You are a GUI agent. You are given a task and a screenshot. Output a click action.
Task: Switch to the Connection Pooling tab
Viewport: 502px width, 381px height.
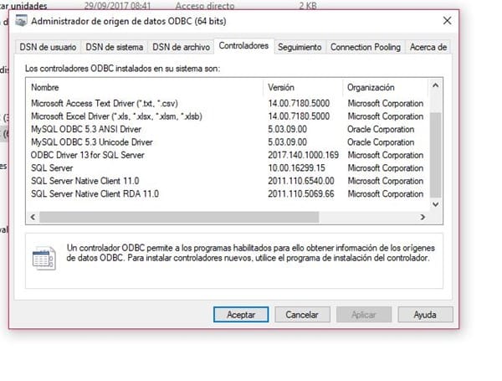(x=366, y=47)
